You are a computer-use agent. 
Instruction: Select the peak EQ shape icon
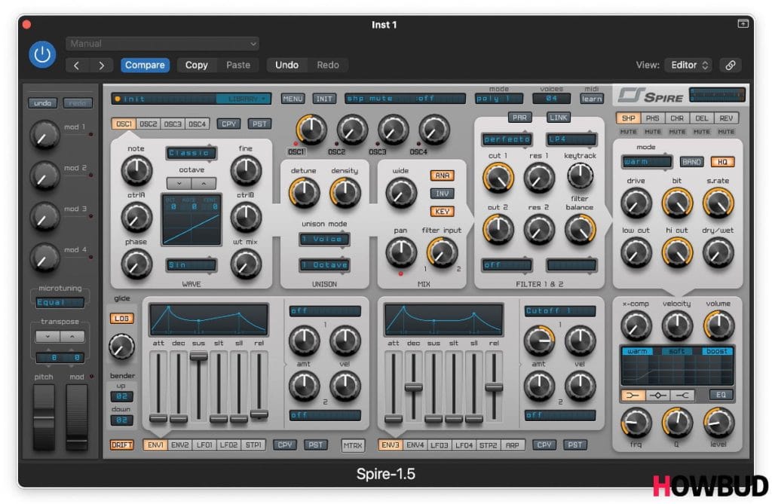click(x=660, y=396)
